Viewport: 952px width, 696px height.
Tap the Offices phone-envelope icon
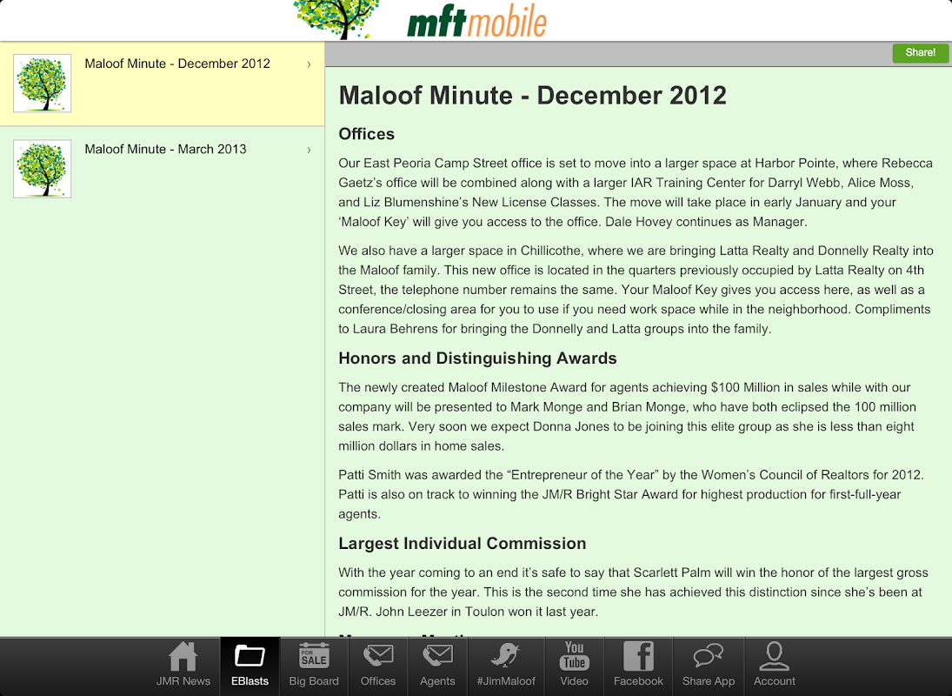coord(377,656)
